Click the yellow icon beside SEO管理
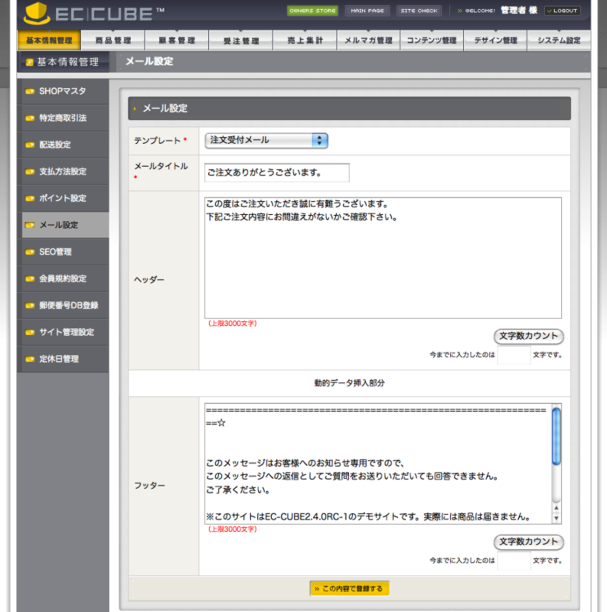Screen dimensions: 607x612 pyautogui.click(x=30, y=252)
